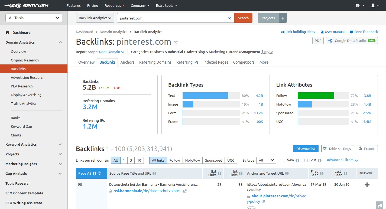Screen dimensions: 386x209
Task: Click the orange Search button
Action: tap(243, 18)
